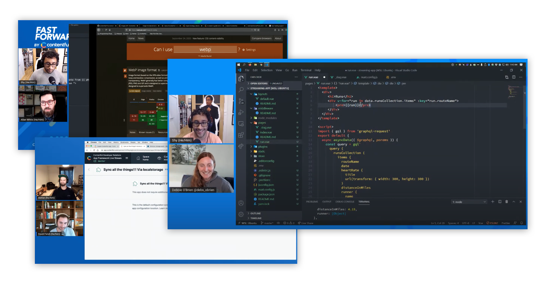Kill the terminal with the trash icon
The height and width of the screenshot is (282, 545).
click(507, 202)
